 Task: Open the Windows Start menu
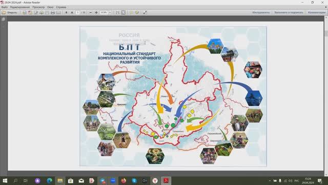[5, 180]
